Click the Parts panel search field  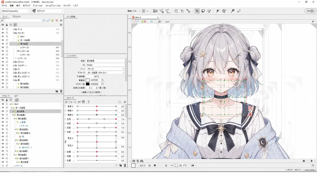pos(23,20)
